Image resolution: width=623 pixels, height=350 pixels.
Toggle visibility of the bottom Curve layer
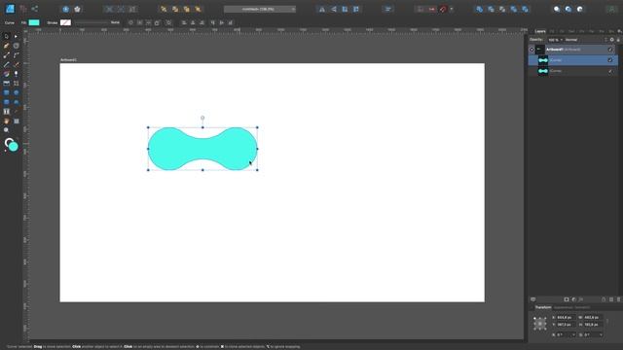(610, 71)
